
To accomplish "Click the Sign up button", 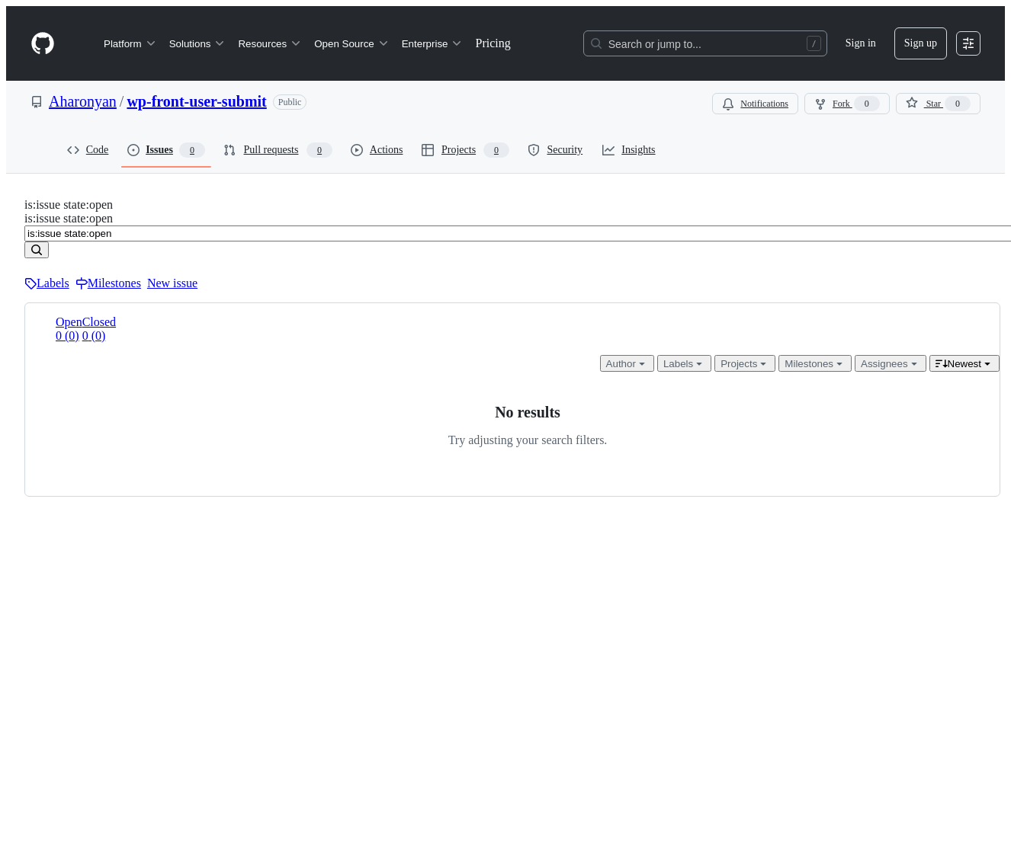I will pos(920,43).
